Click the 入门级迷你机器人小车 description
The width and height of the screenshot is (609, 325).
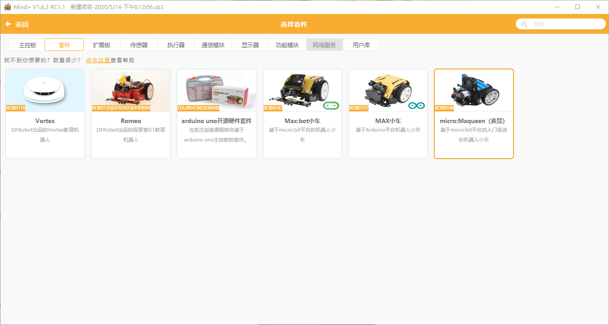[x=474, y=135]
